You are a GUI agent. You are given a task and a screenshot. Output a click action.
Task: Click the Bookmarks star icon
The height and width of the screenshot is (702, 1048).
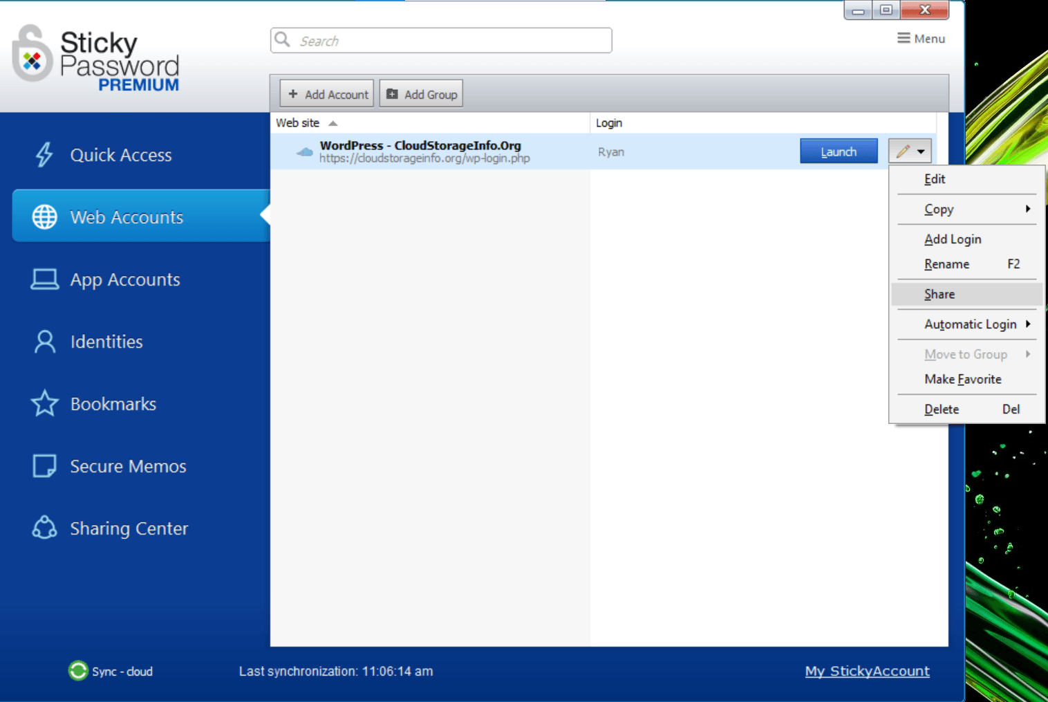tap(45, 403)
